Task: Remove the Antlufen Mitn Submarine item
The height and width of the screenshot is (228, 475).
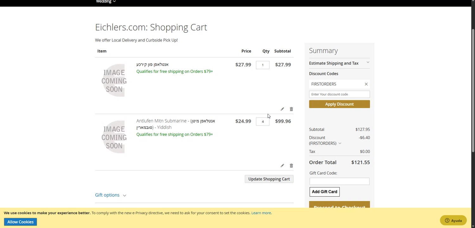Action: coord(291,166)
